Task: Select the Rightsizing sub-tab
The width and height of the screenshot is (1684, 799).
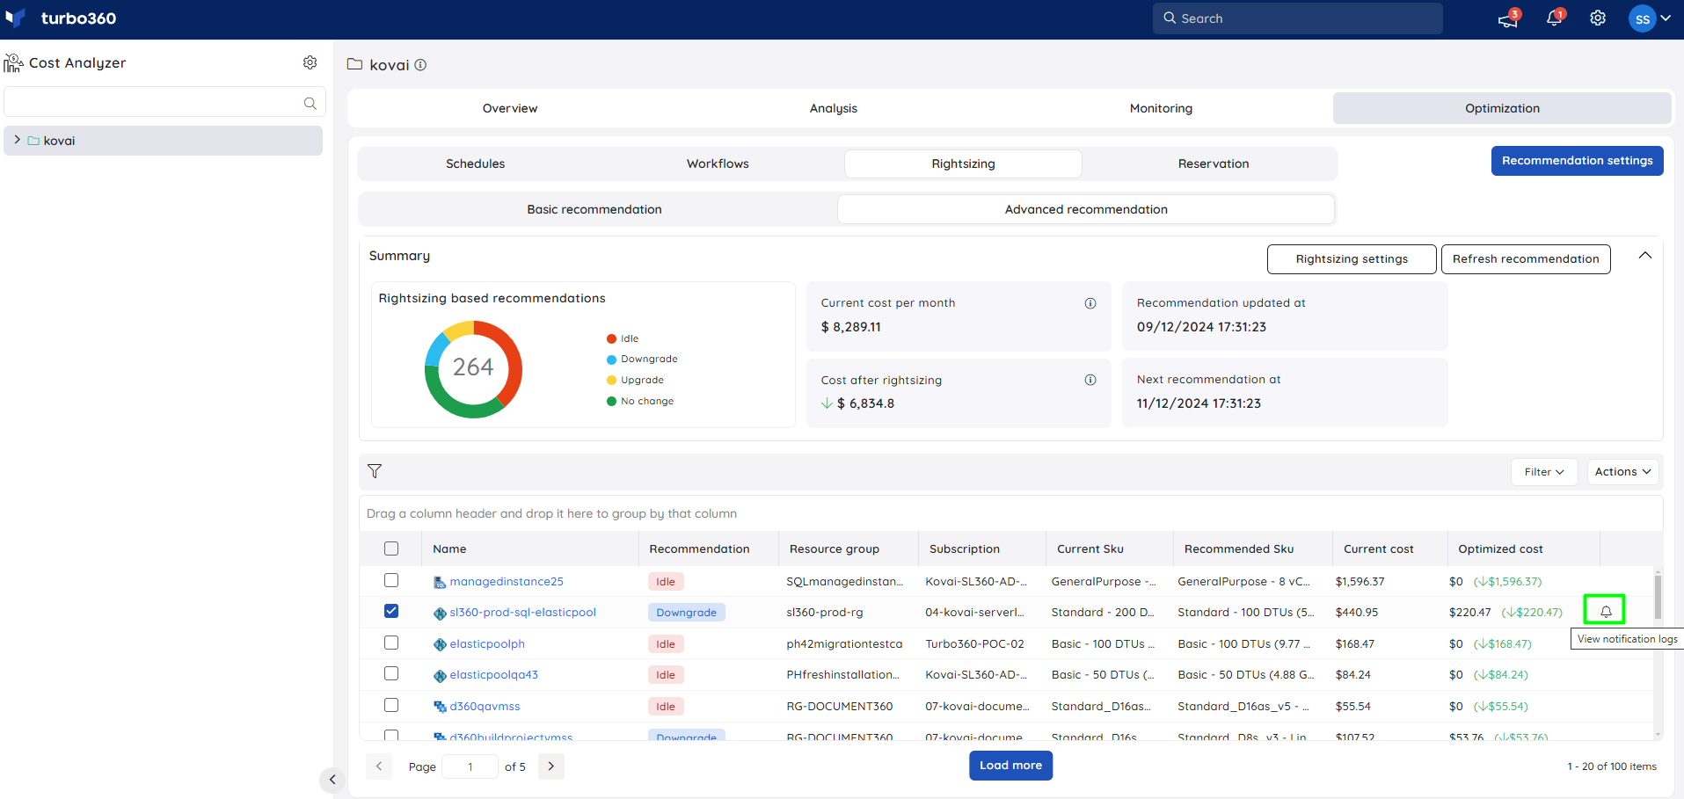Action: [x=963, y=163]
